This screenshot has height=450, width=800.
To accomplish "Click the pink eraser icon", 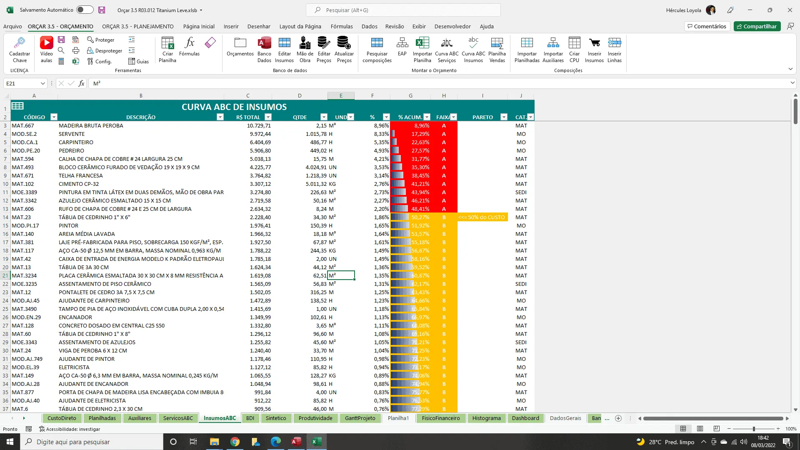I will tap(210, 42).
